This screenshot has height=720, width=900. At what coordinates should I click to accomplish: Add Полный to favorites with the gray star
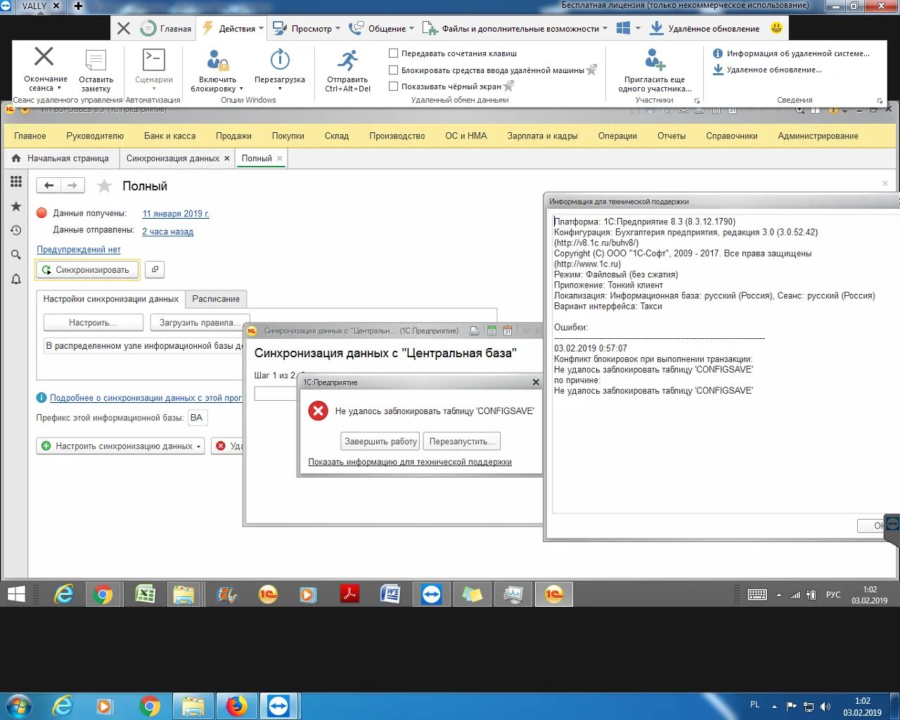tap(104, 186)
